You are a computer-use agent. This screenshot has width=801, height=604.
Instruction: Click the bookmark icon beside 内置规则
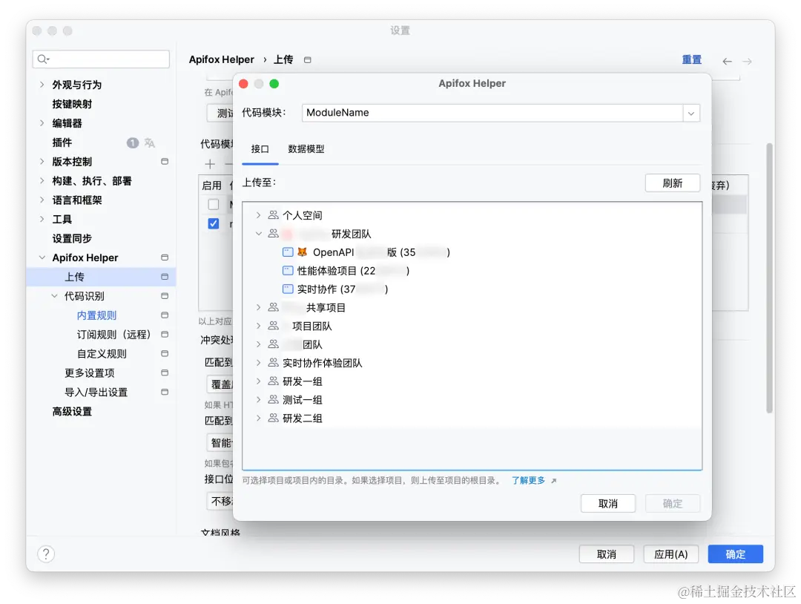[x=164, y=315]
